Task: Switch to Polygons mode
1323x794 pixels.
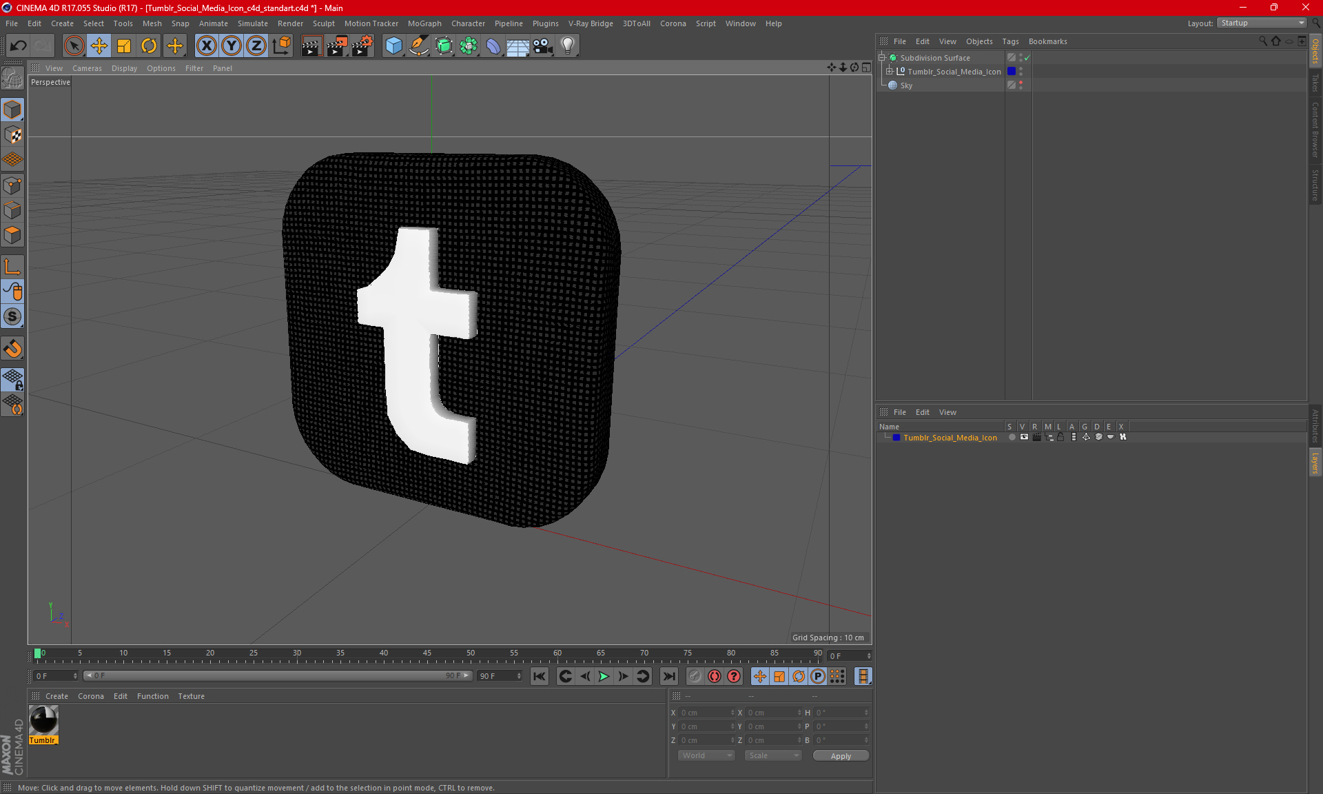Action: 12,235
